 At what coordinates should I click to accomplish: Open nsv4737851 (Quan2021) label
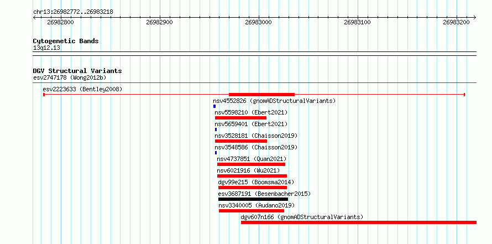[252, 159]
